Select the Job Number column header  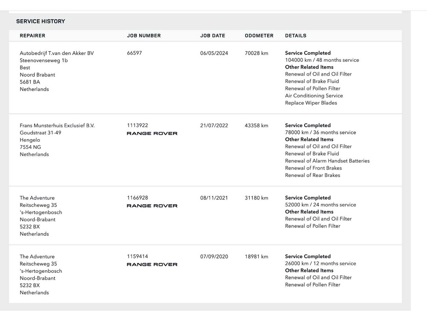[x=144, y=36]
